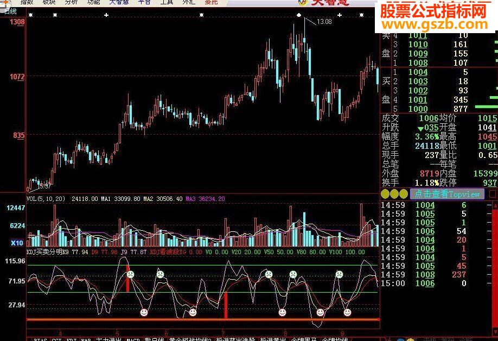Select buy price 1001 in order book

click(x=418, y=100)
